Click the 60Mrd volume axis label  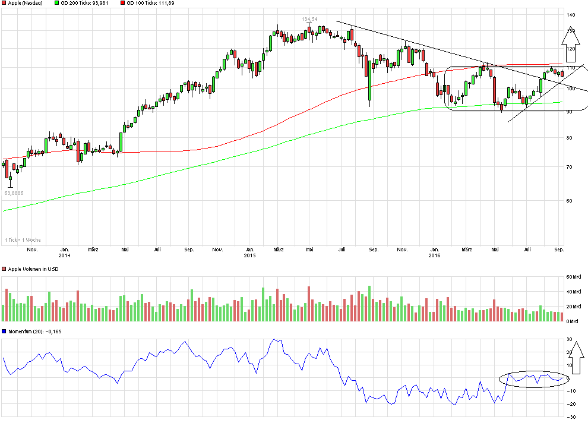click(573, 277)
